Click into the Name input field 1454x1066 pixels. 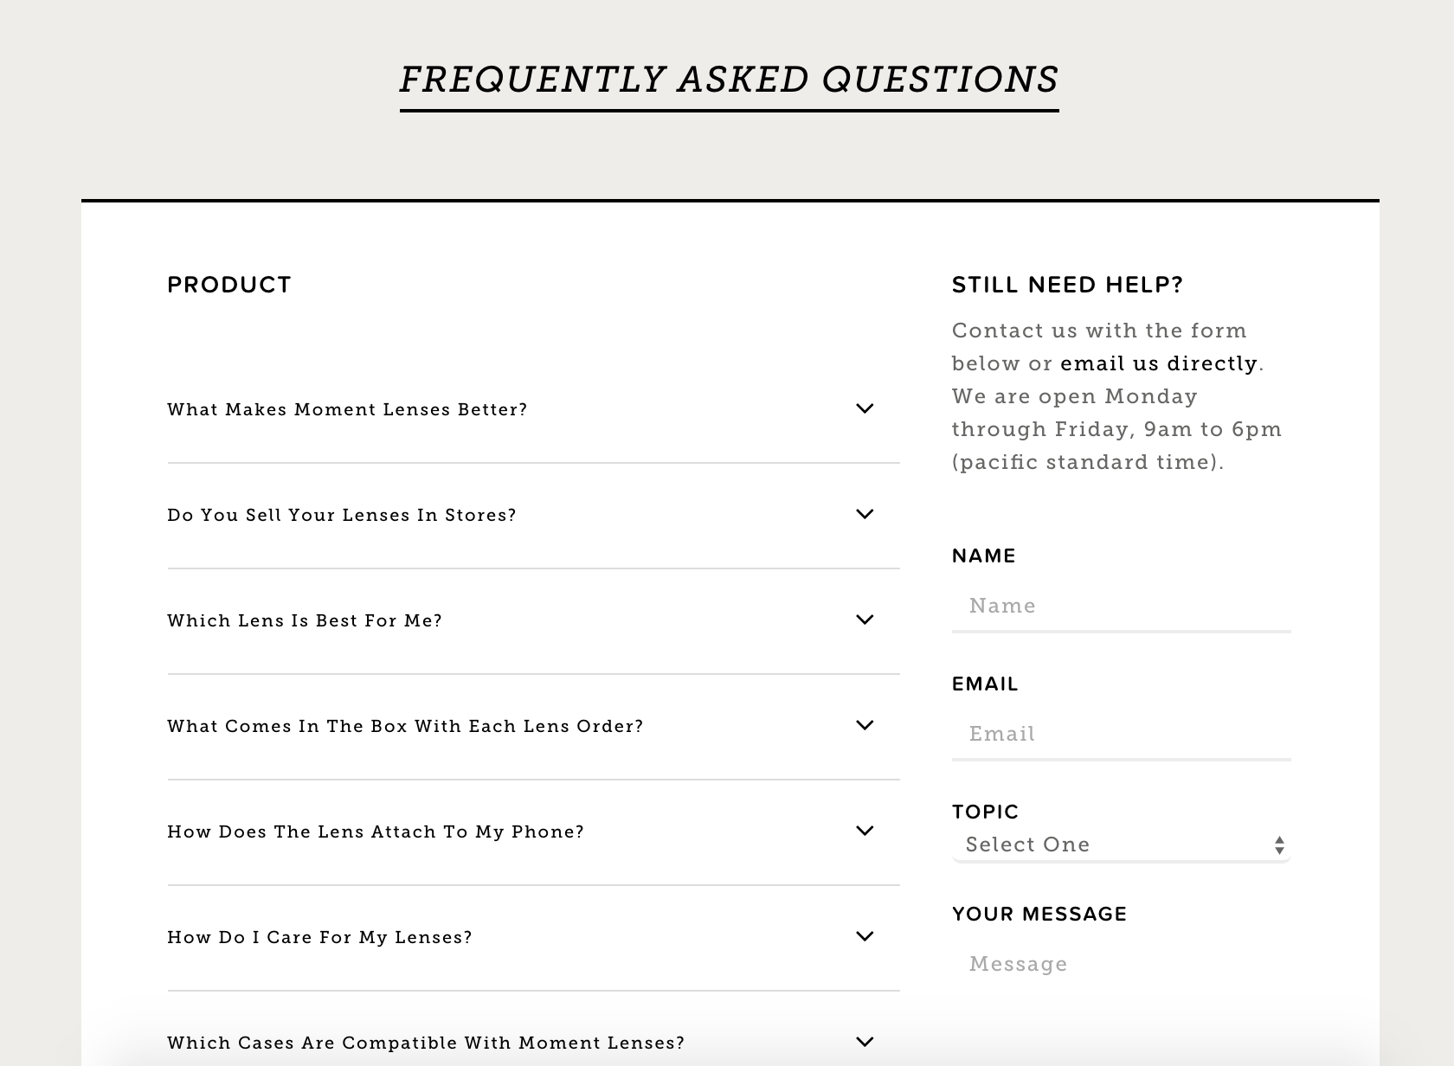1121,606
